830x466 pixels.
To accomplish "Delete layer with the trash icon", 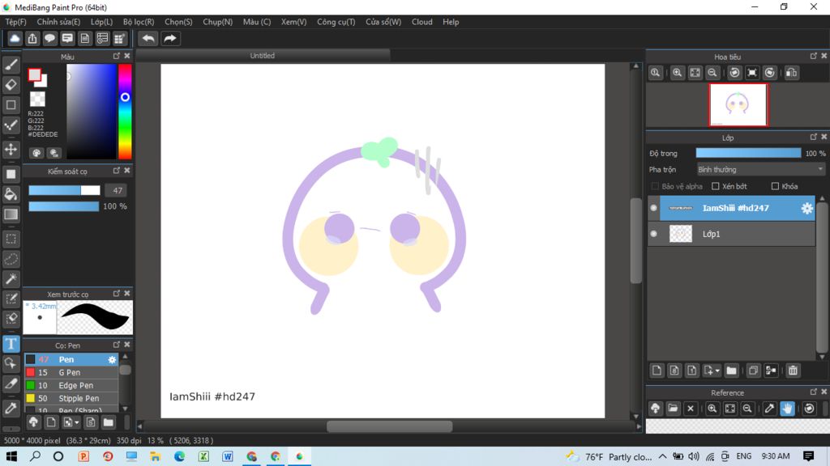I will pyautogui.click(x=793, y=371).
